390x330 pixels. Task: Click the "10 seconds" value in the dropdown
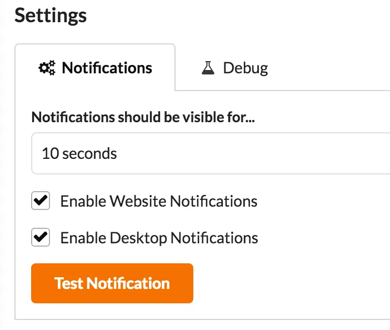(x=79, y=153)
